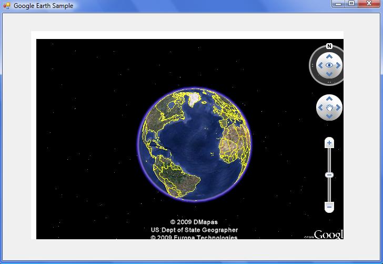Screen dimensions: 383x264
Task: Pan left with the move joystick arrow
Action: click(320, 107)
